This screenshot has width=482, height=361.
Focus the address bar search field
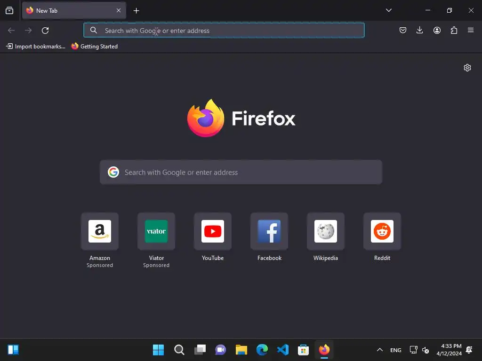click(x=224, y=31)
